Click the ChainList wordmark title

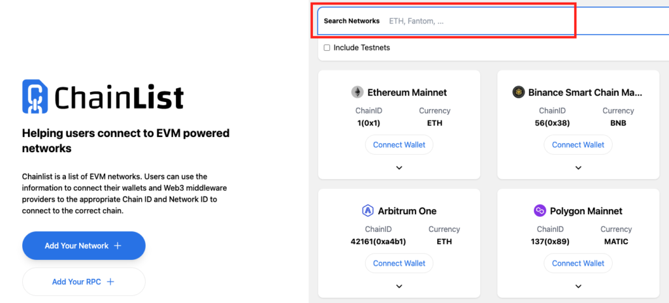pyautogui.click(x=119, y=97)
